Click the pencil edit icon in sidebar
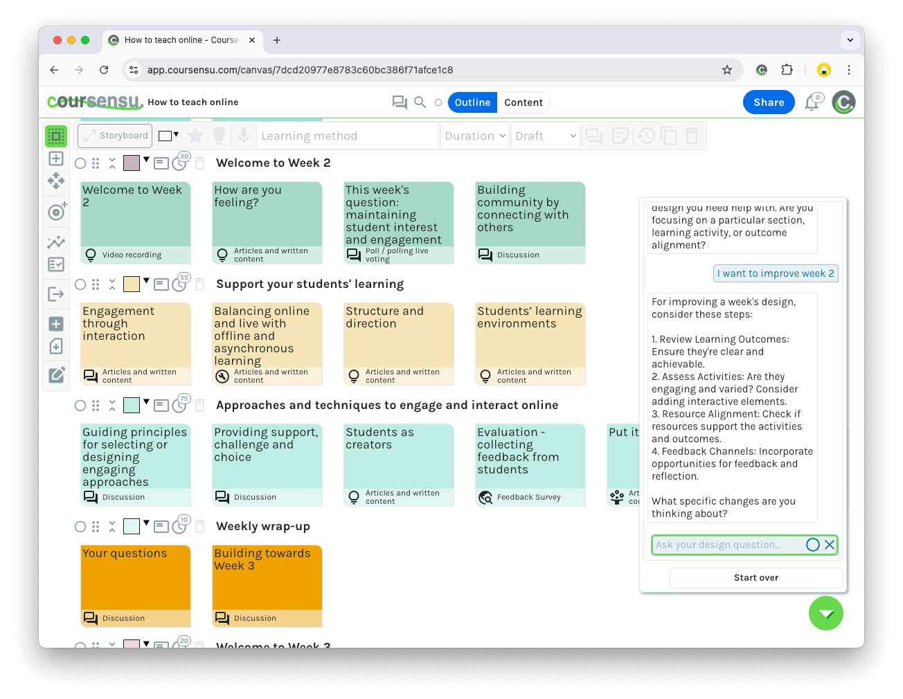 coord(56,375)
